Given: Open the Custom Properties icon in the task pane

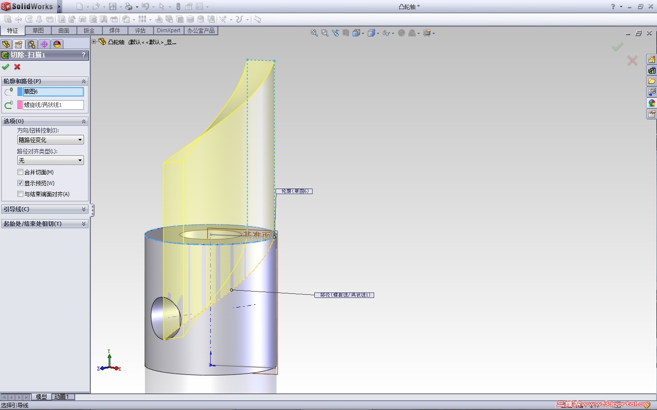Looking at the screenshot, I should pos(652,114).
